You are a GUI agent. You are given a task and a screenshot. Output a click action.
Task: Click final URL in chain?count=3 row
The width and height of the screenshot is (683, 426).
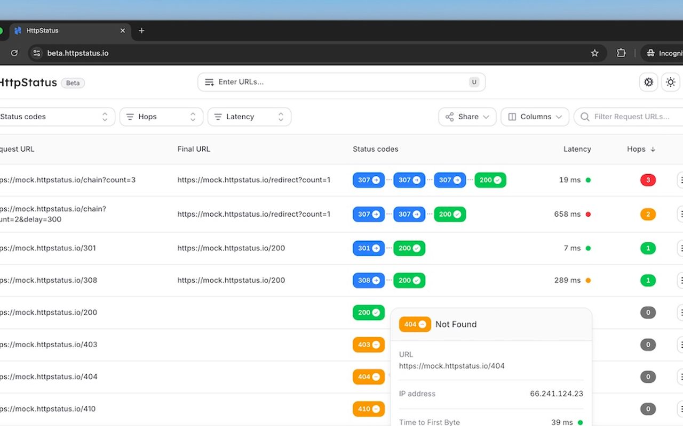(254, 180)
